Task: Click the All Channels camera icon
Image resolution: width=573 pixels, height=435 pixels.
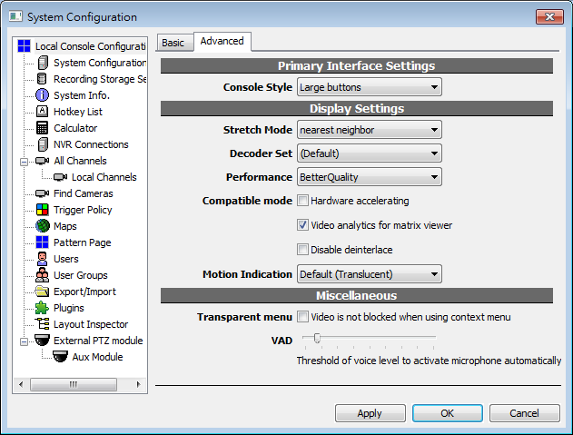Action: 43,161
